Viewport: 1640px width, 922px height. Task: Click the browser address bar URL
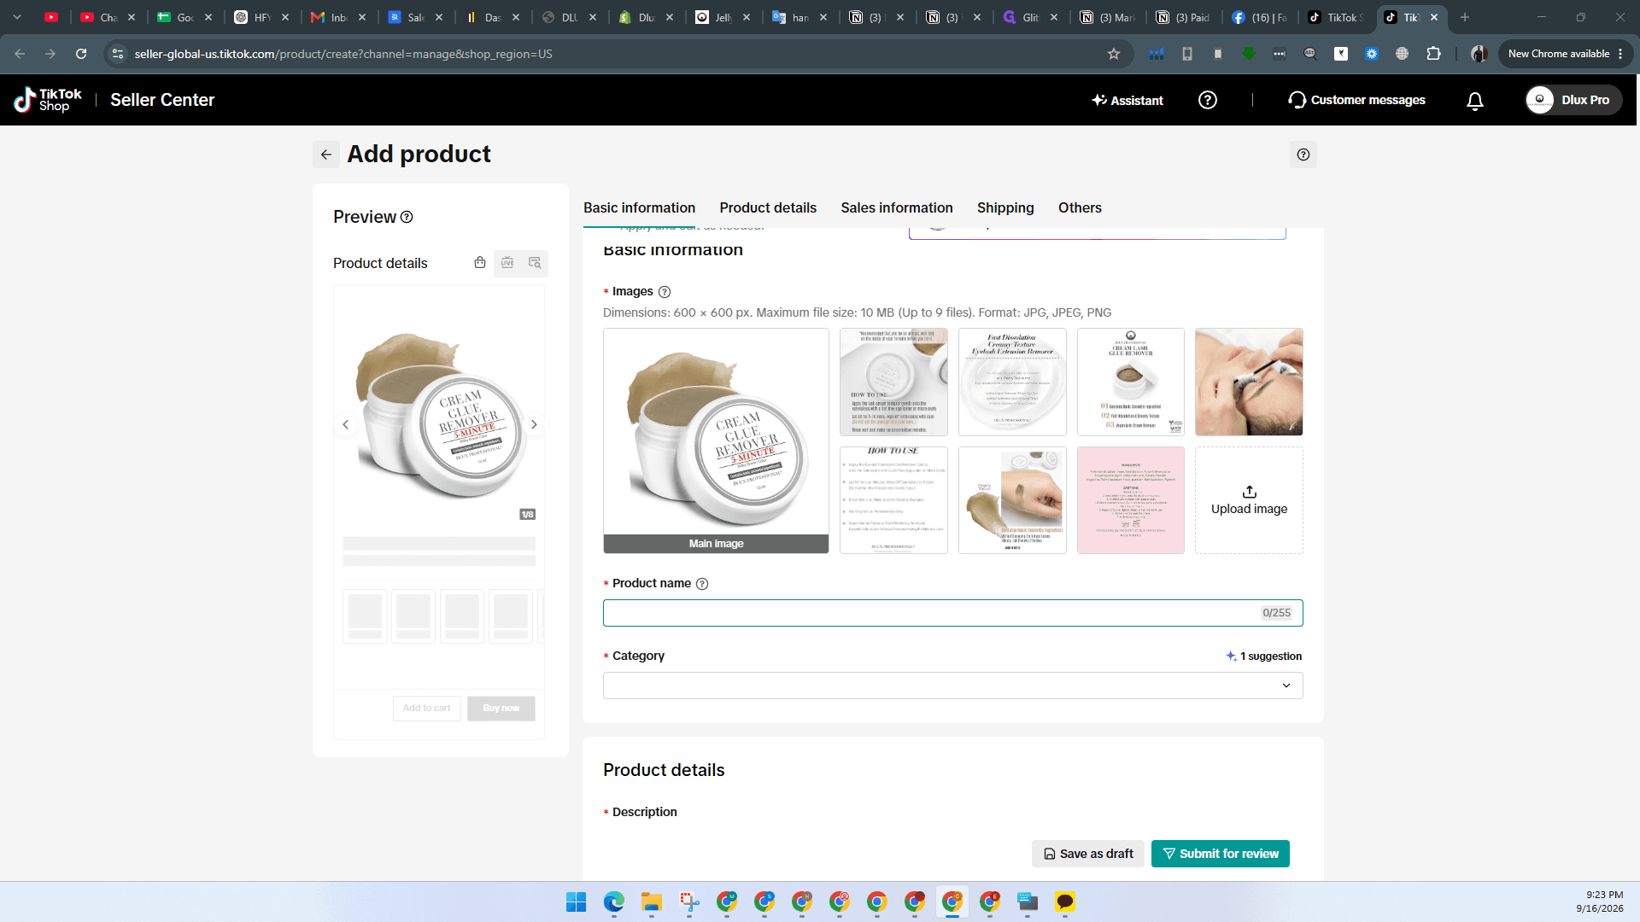tap(343, 54)
